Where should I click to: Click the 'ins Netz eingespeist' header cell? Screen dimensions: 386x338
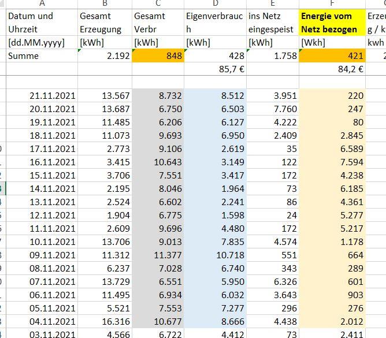[273, 23]
